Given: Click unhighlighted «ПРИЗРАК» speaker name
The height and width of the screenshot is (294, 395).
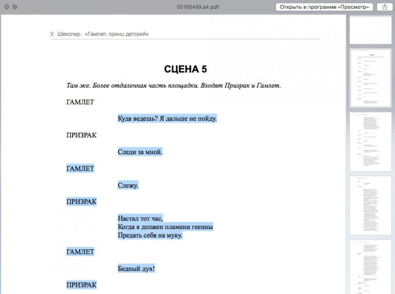Looking at the screenshot, I should click(x=81, y=135).
